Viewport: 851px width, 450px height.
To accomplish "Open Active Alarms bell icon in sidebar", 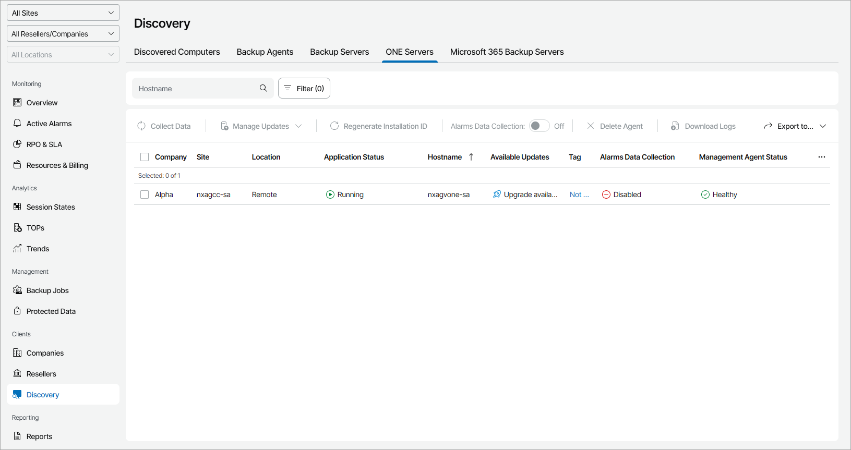I will pos(17,124).
